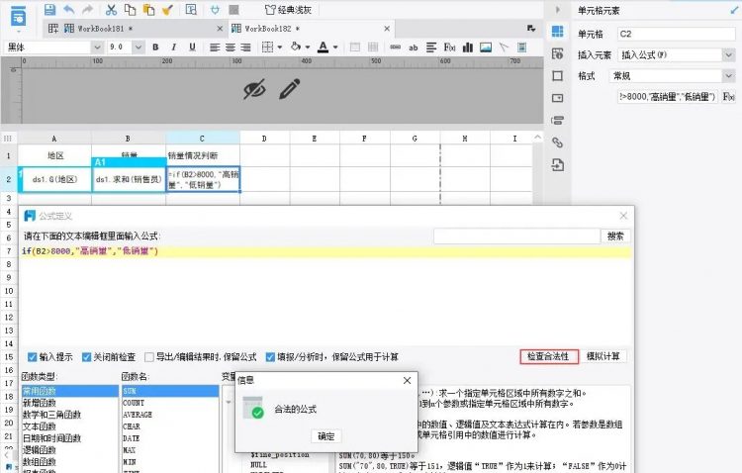
Task: Insert an image into the cell
Action: [x=486, y=47]
